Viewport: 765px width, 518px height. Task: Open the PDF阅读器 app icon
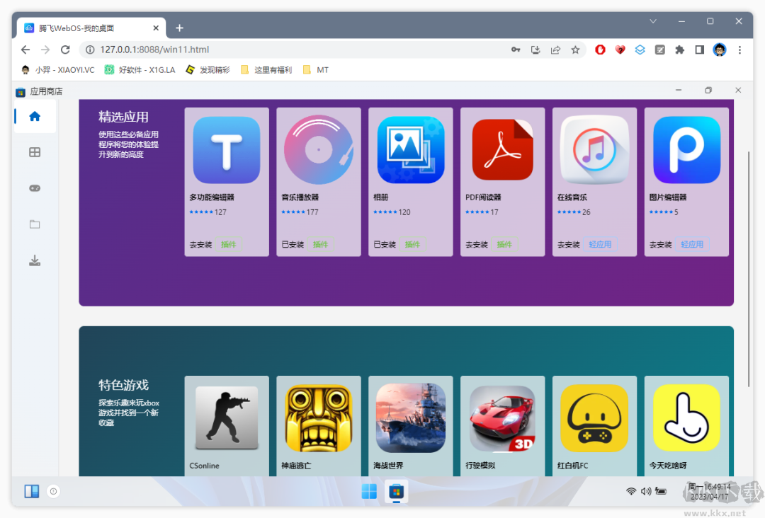tap(502, 150)
